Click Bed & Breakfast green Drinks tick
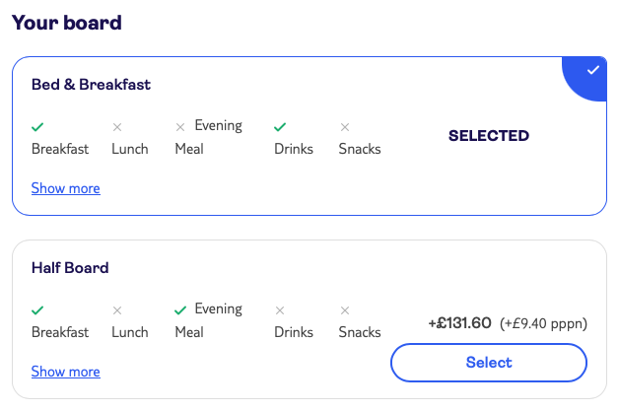This screenshot has width=619, height=411. pos(280,127)
